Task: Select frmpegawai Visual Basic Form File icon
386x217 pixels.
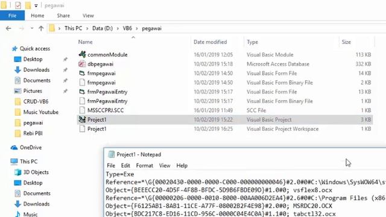Action: pos(82,73)
